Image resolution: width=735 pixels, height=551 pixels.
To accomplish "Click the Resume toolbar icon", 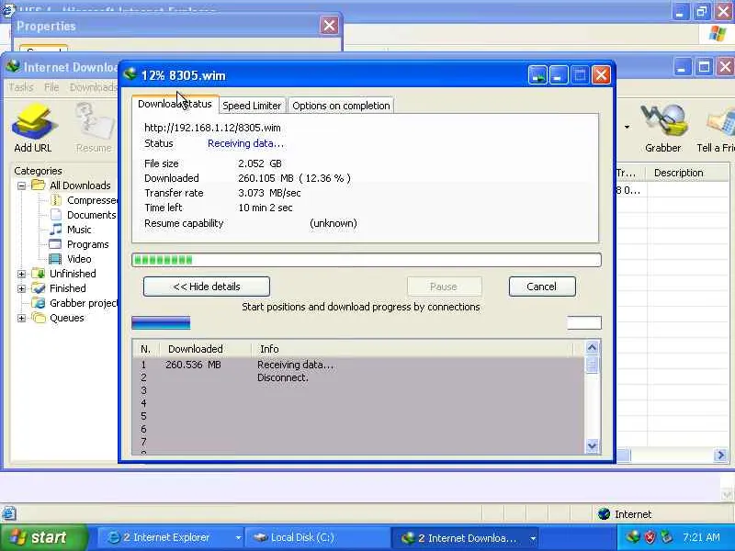I will [95, 122].
